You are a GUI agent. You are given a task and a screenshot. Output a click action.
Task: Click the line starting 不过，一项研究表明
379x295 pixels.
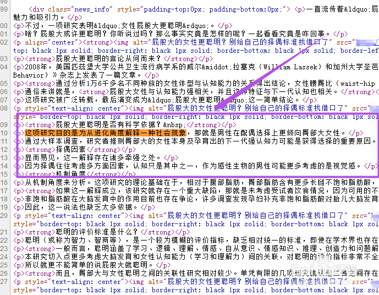[x=123, y=26]
